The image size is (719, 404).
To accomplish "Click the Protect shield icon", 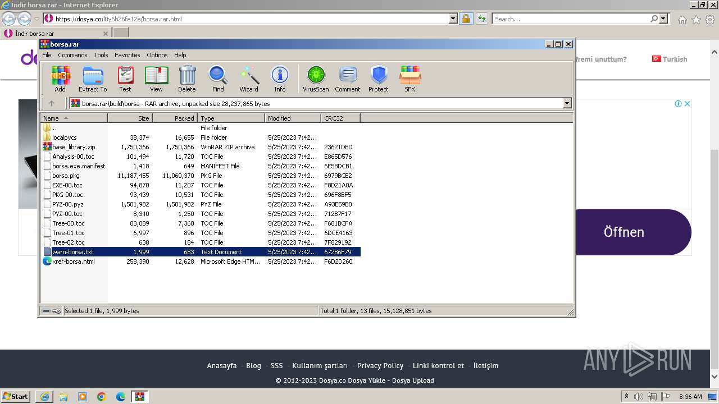I will pos(379,79).
